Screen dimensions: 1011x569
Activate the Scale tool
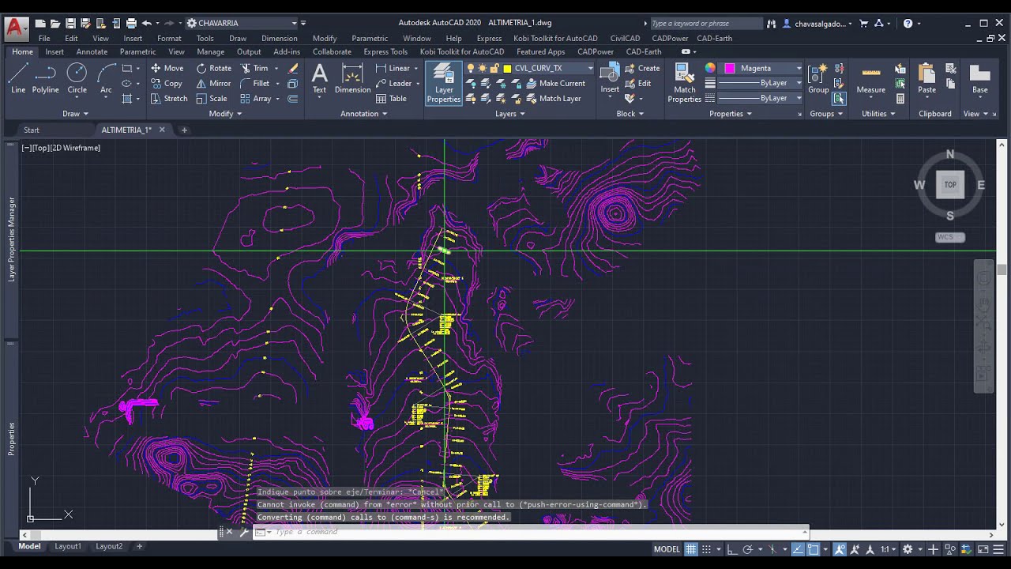click(x=211, y=99)
